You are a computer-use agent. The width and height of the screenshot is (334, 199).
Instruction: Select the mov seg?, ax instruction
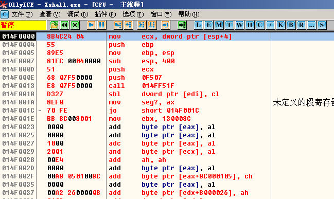[x=142, y=102]
